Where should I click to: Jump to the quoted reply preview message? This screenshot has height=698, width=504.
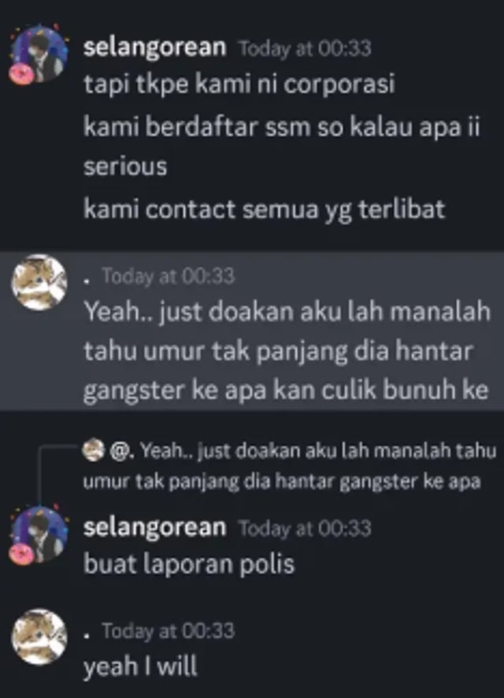[289, 466]
